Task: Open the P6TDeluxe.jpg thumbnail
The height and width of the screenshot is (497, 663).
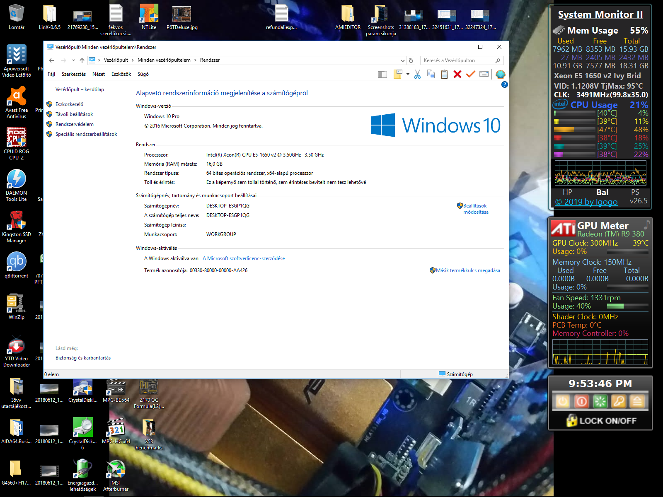Action: click(x=182, y=17)
